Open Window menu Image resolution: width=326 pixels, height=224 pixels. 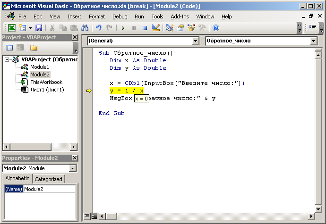205,17
